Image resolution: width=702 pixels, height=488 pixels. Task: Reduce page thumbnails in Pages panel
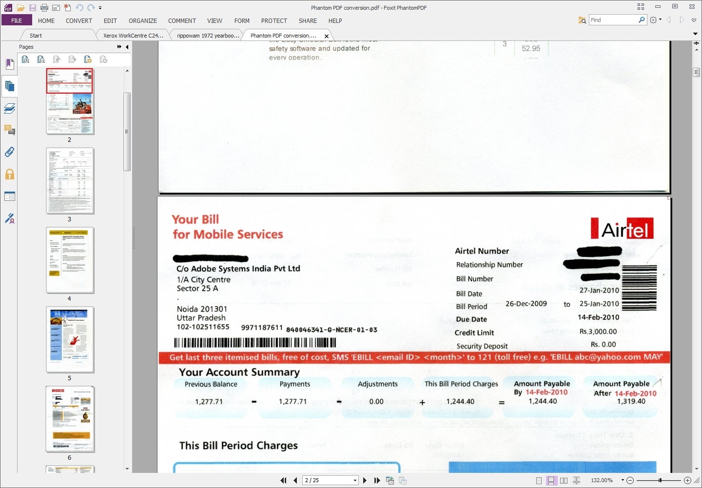click(41, 59)
